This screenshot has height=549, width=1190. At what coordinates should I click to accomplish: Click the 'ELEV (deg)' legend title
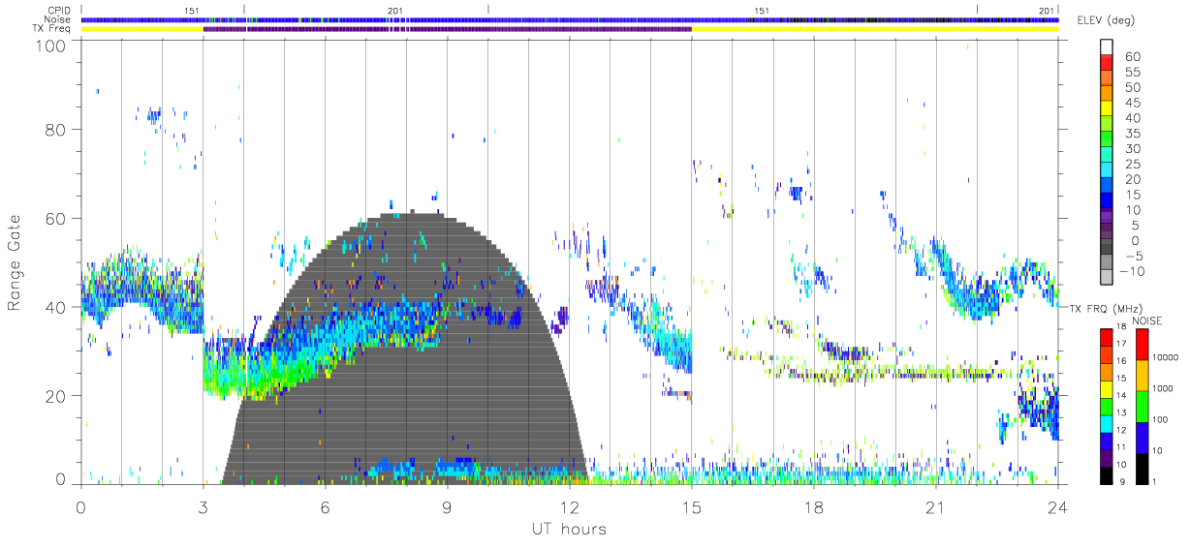tap(1107, 20)
